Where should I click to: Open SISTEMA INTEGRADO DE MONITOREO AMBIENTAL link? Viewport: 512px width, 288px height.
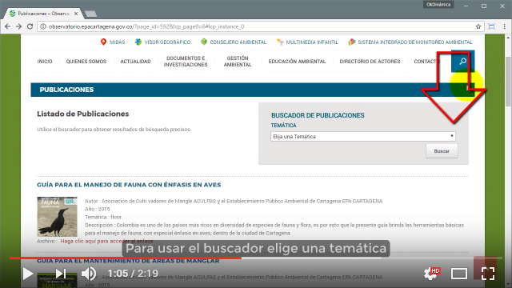[x=415, y=42]
